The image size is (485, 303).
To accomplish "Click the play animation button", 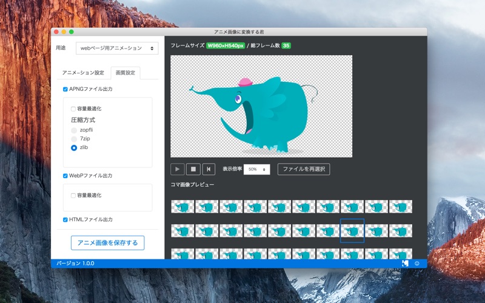I will pos(178,169).
